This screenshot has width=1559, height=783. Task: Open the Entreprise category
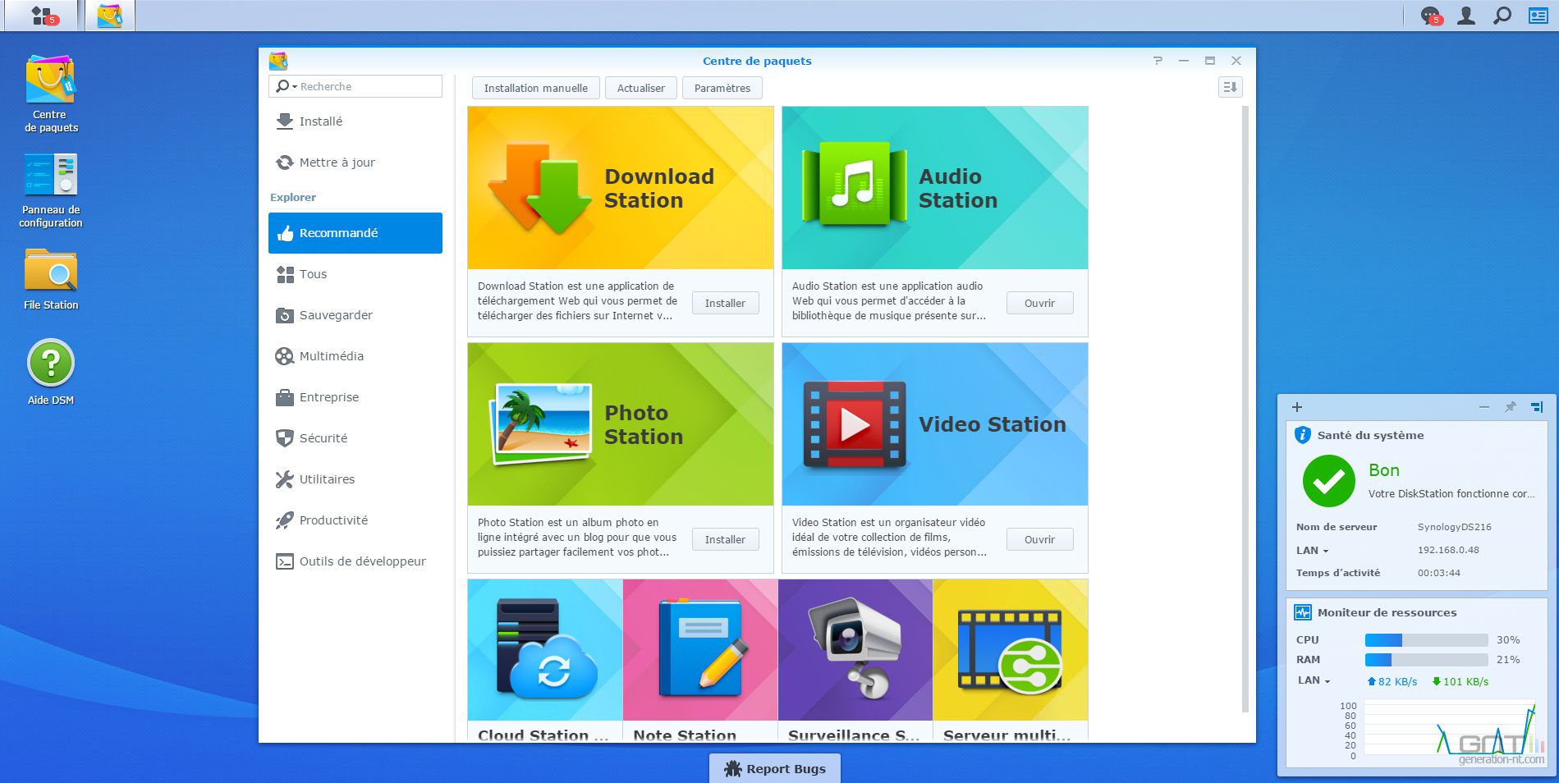pos(355,397)
